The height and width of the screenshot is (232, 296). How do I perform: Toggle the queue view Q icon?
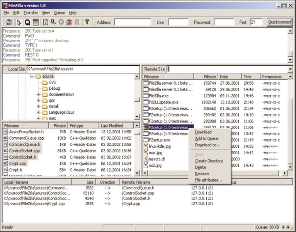pos(27,22)
